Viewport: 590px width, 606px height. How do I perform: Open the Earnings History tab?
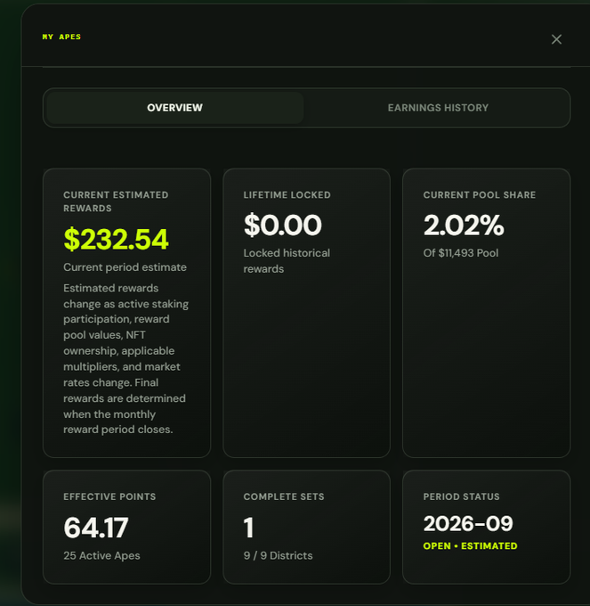(438, 108)
